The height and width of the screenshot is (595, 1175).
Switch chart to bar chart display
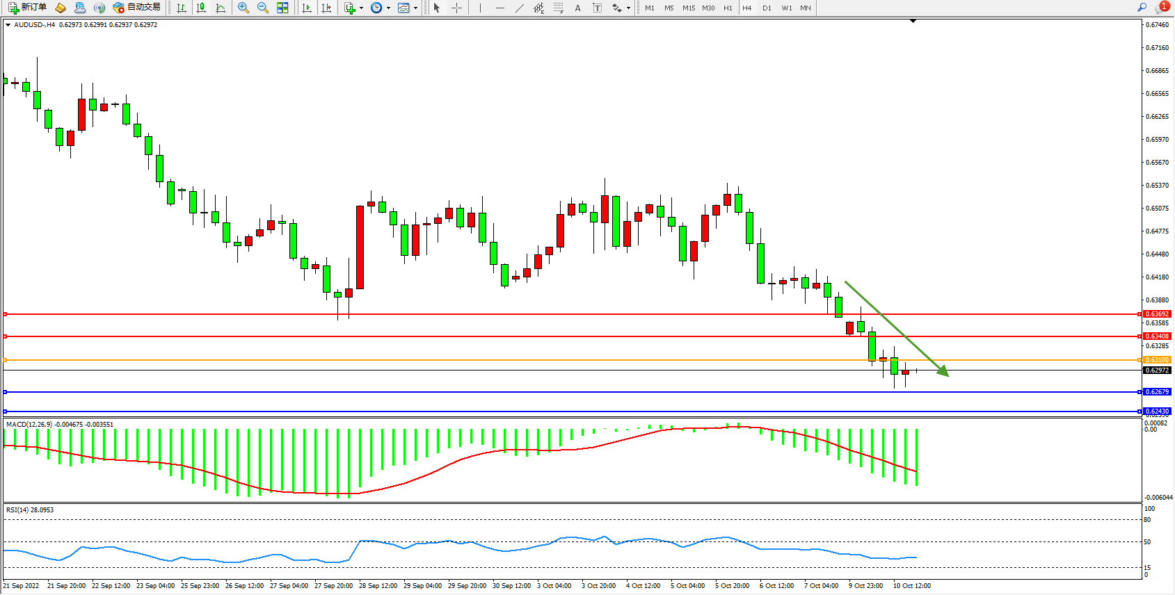(182, 8)
